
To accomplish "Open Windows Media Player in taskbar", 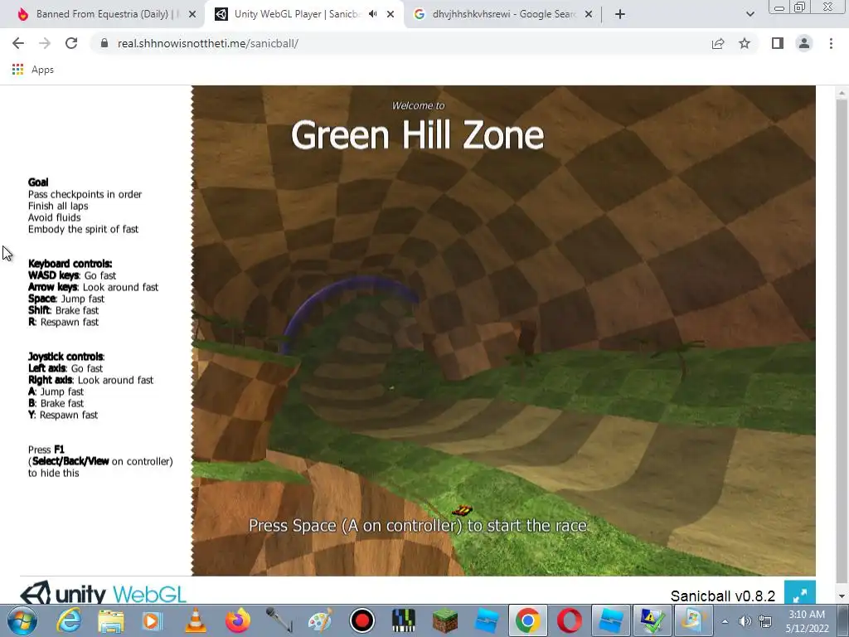I will (x=153, y=620).
